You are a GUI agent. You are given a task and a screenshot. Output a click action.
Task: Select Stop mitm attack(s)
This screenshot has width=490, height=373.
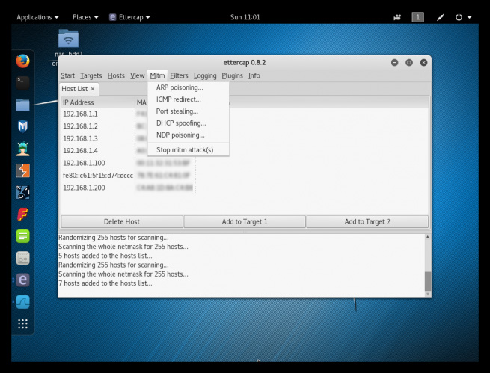tap(188, 149)
